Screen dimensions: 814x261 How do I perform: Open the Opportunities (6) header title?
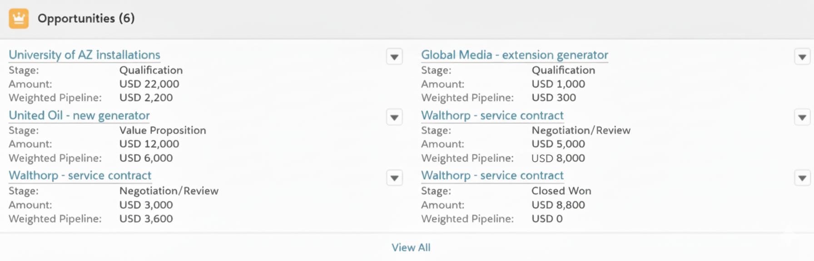point(86,19)
